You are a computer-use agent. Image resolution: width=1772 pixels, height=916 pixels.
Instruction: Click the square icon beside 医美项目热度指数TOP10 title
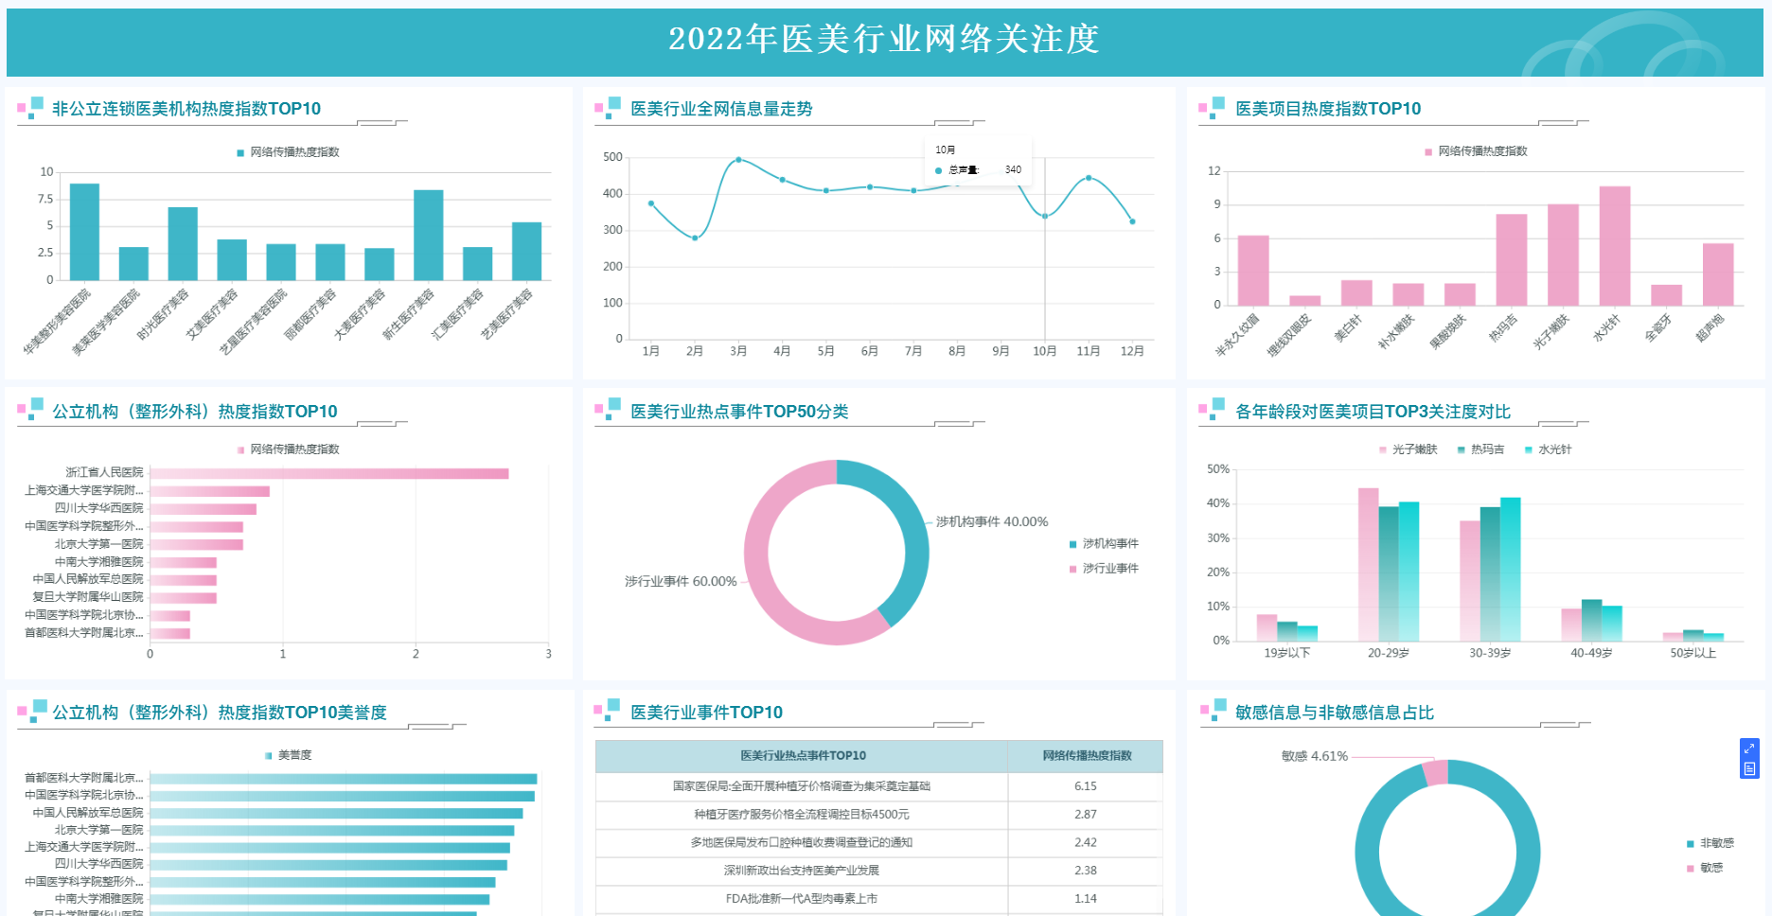tap(1212, 107)
